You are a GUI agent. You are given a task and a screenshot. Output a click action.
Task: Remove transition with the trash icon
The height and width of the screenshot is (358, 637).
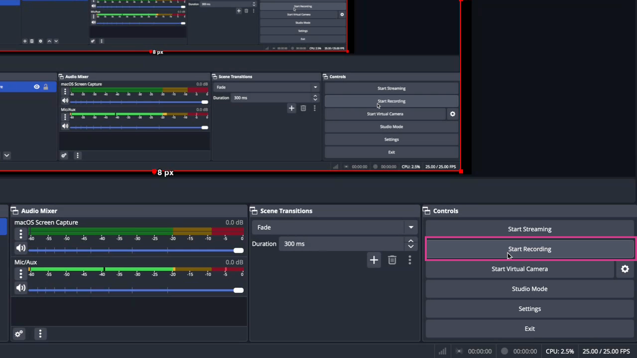tap(392, 260)
